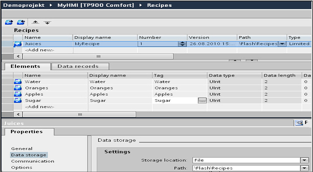
Task: Click the properties inspector icon beside Juices header
Action: point(298,123)
